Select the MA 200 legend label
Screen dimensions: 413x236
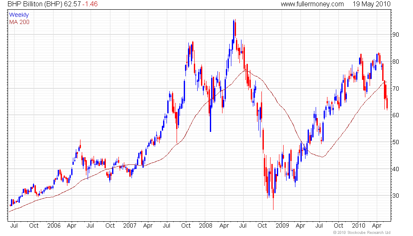click(x=19, y=22)
